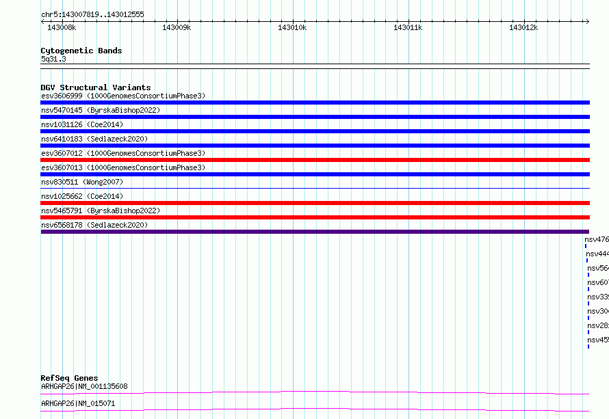The width and height of the screenshot is (609, 419).
Task: Click the right arrow on the ruler
Action: 587,21
